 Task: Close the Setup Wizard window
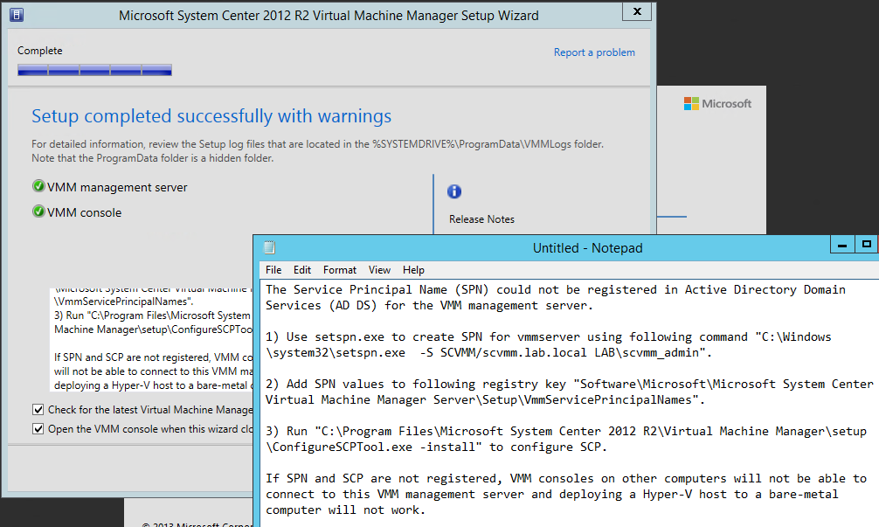coord(637,11)
